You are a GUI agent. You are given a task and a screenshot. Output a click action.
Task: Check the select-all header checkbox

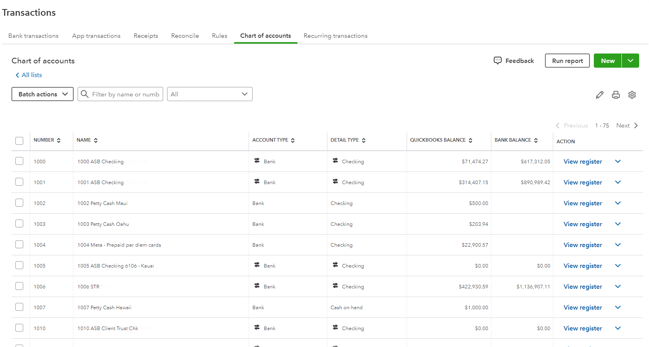(19, 141)
